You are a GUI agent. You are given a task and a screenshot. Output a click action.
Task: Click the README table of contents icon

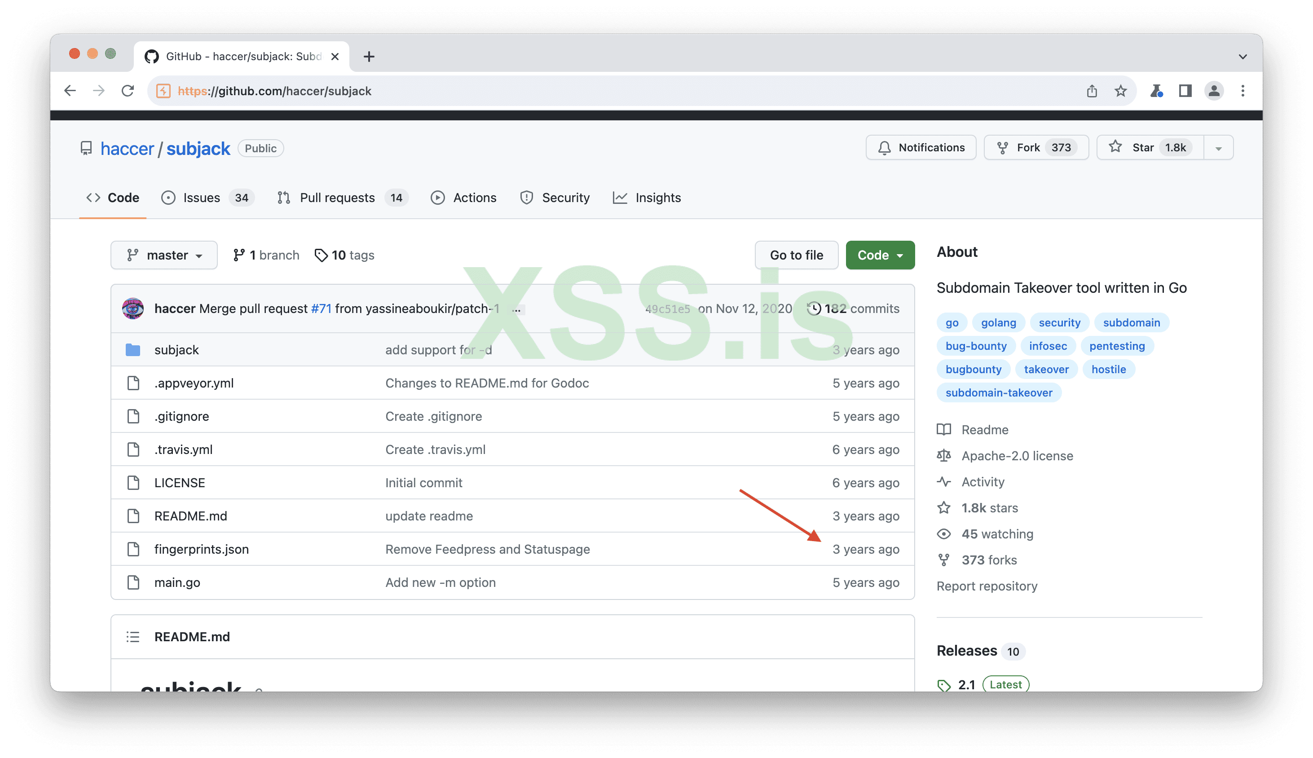click(x=133, y=637)
